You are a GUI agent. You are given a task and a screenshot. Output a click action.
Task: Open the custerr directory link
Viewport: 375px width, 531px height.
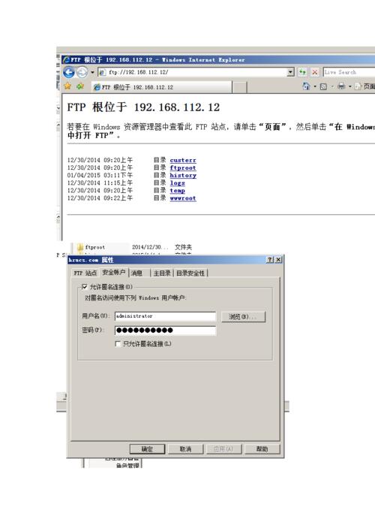[x=183, y=160]
